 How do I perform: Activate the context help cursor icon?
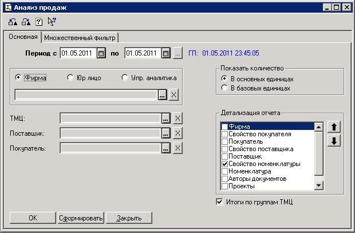(x=52, y=22)
